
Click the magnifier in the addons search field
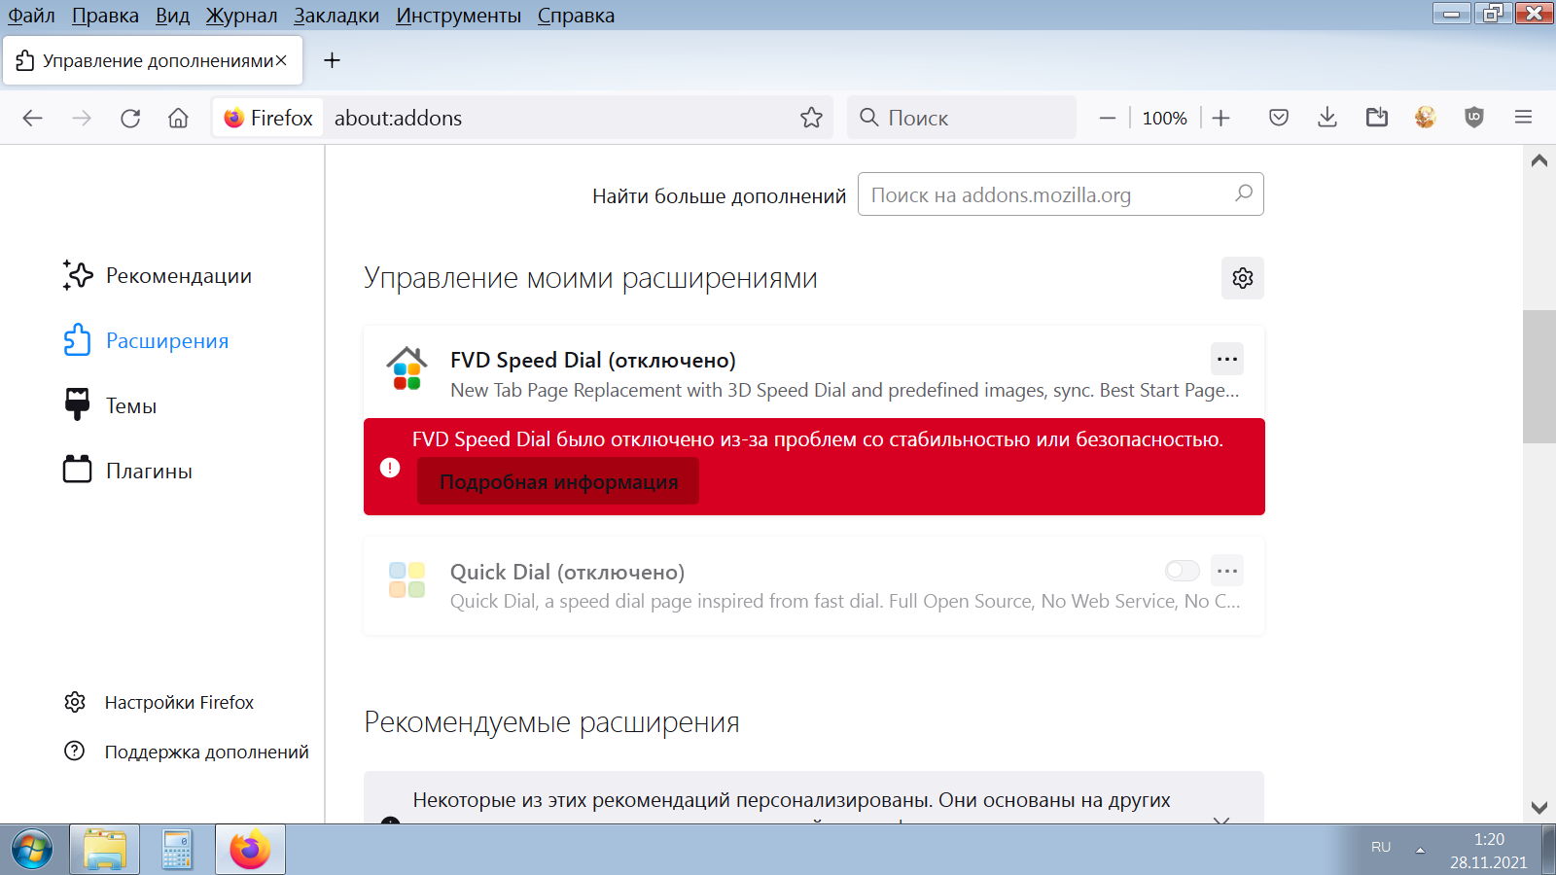point(1243,193)
